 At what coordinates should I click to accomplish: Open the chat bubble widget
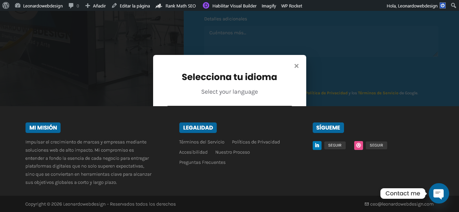click(439, 193)
